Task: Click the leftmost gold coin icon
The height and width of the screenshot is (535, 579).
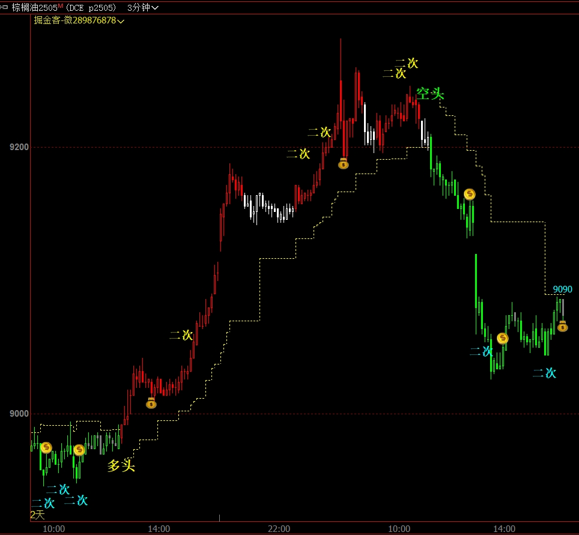Action: coord(46,447)
